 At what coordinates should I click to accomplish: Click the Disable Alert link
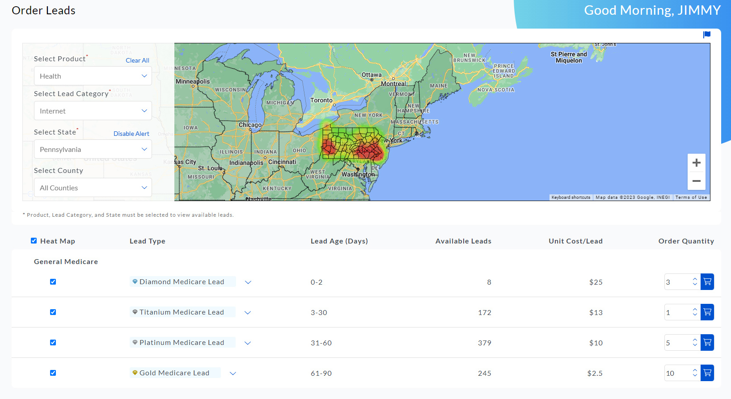pyautogui.click(x=131, y=134)
